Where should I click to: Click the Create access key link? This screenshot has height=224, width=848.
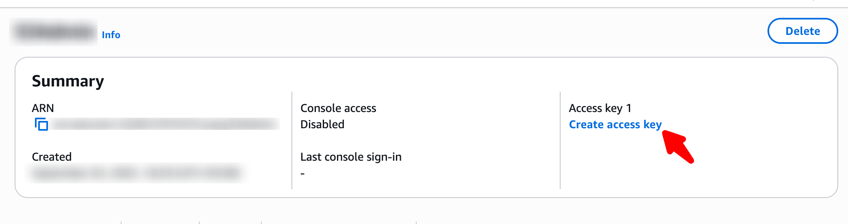[615, 125]
